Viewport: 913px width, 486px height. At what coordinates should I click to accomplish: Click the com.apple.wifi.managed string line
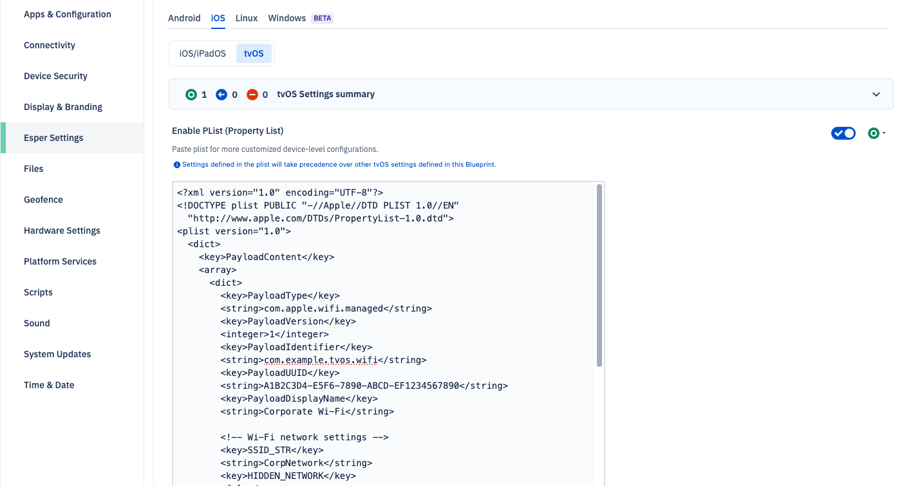coord(326,308)
